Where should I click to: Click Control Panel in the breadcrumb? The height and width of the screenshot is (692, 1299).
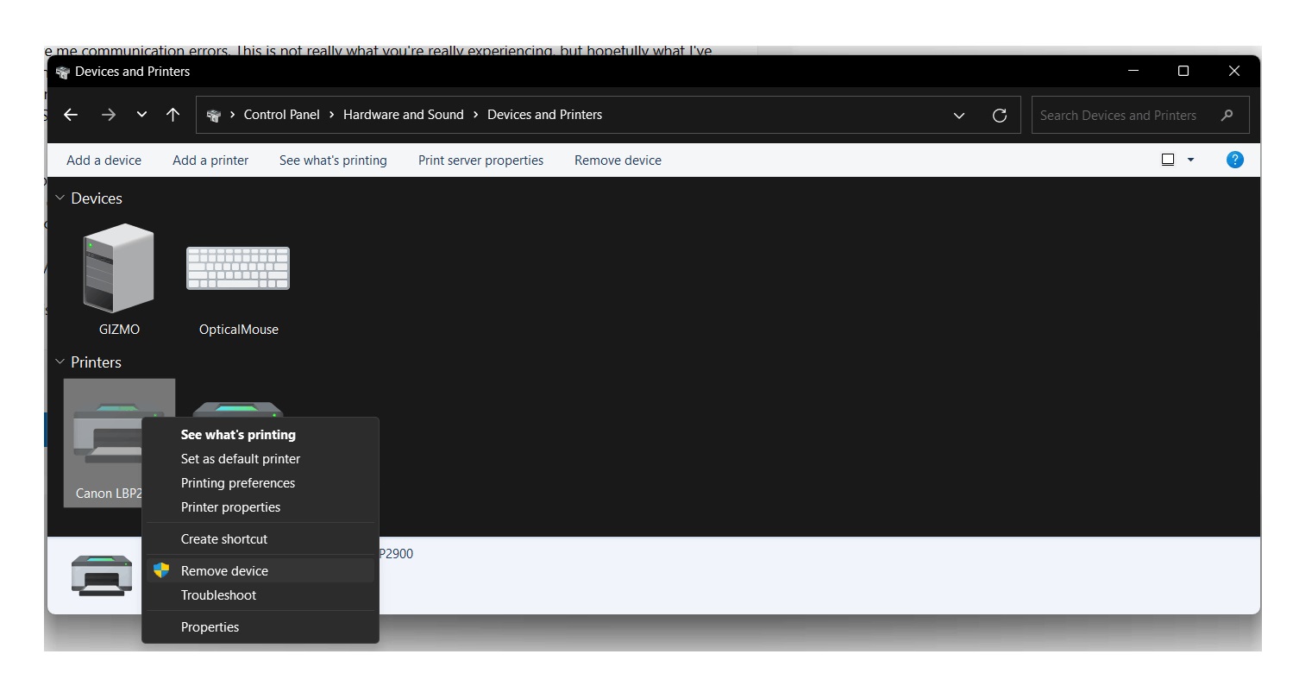point(281,115)
